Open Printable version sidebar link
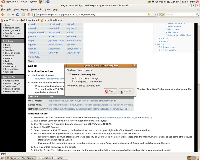This screenshot has height=160, width=200. click(13, 89)
